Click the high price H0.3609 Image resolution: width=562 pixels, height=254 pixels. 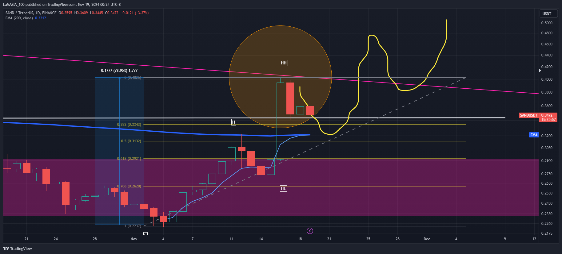[81, 13]
